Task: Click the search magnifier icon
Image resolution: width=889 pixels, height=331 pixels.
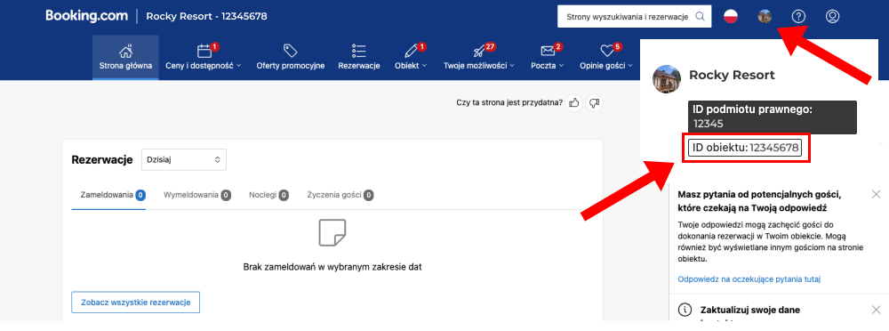Action: point(701,17)
